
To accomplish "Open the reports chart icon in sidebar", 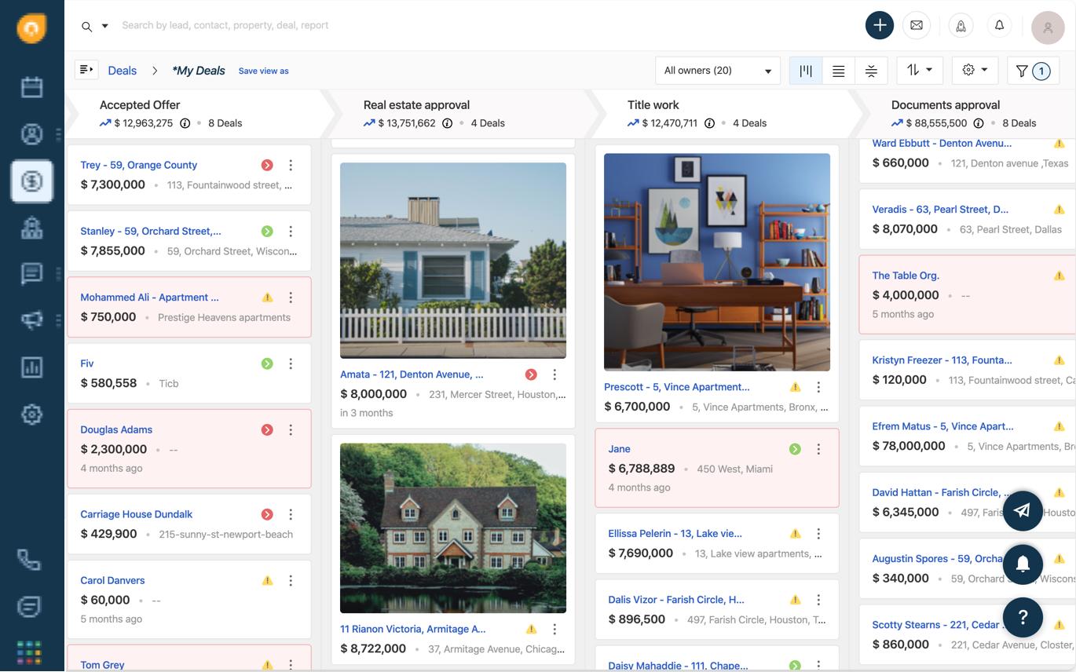I will coord(31,367).
